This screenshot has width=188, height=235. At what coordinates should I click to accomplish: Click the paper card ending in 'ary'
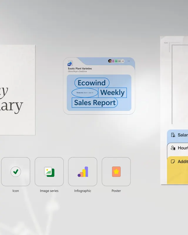18,90
